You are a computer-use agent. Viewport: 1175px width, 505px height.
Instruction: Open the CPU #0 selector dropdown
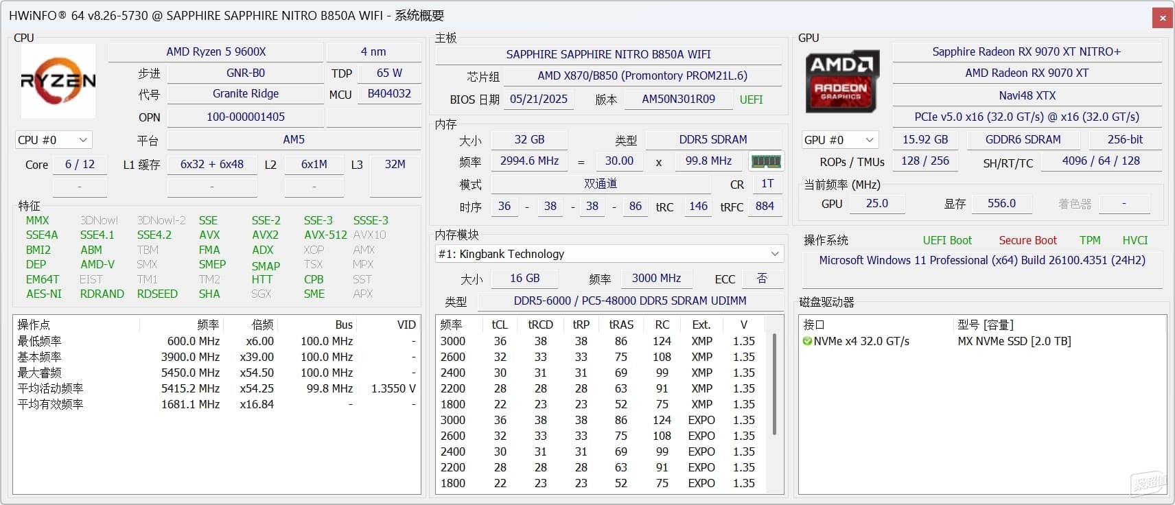coord(54,140)
